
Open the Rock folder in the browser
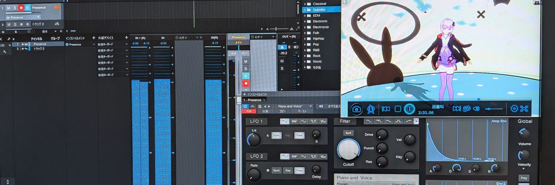[317, 56]
